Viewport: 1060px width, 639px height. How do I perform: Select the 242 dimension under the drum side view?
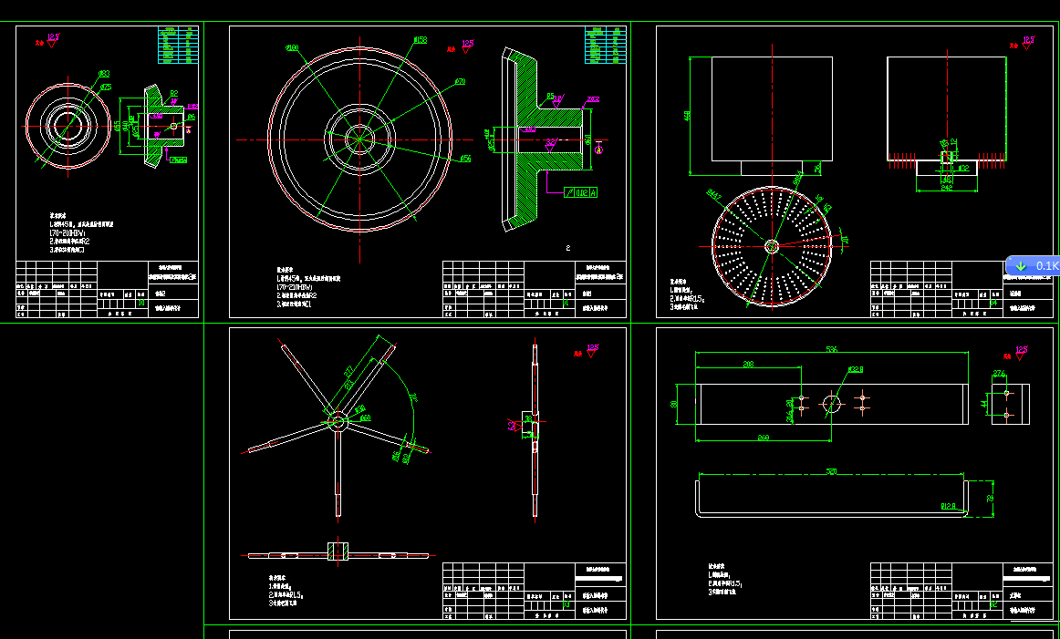coord(947,188)
